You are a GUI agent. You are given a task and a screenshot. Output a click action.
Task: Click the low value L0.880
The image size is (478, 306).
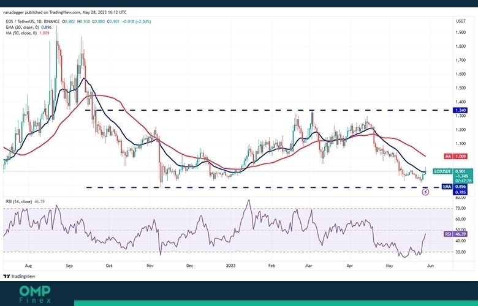coord(98,21)
